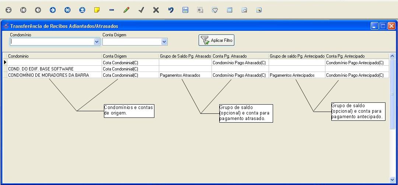Expand the Conta Origem dropdown
This screenshot has width=398, height=185.
[164, 42]
